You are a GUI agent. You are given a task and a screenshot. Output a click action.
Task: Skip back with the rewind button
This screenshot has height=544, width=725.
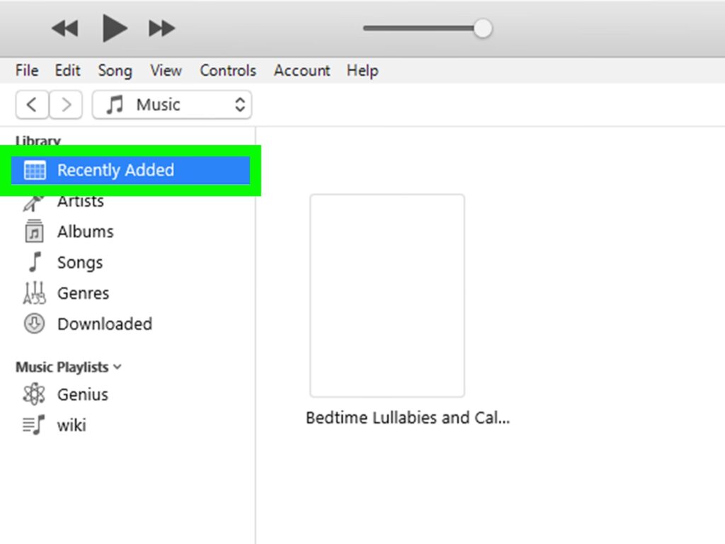[64, 29]
